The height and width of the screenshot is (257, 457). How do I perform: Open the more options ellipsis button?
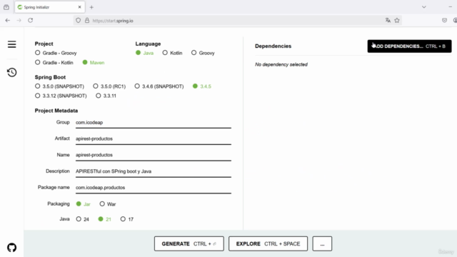coord(322,243)
